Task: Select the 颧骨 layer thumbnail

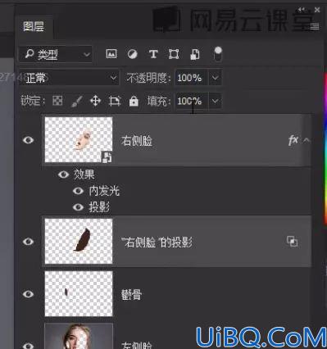Action: click(x=79, y=293)
